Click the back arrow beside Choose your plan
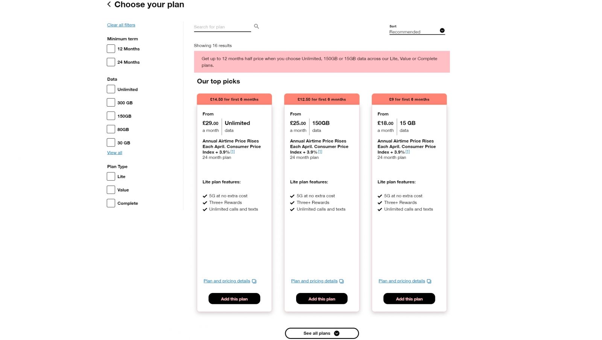 click(108, 4)
